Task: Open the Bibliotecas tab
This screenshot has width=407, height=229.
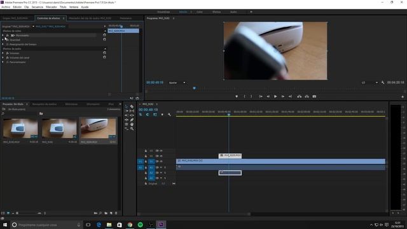Action: point(71,104)
